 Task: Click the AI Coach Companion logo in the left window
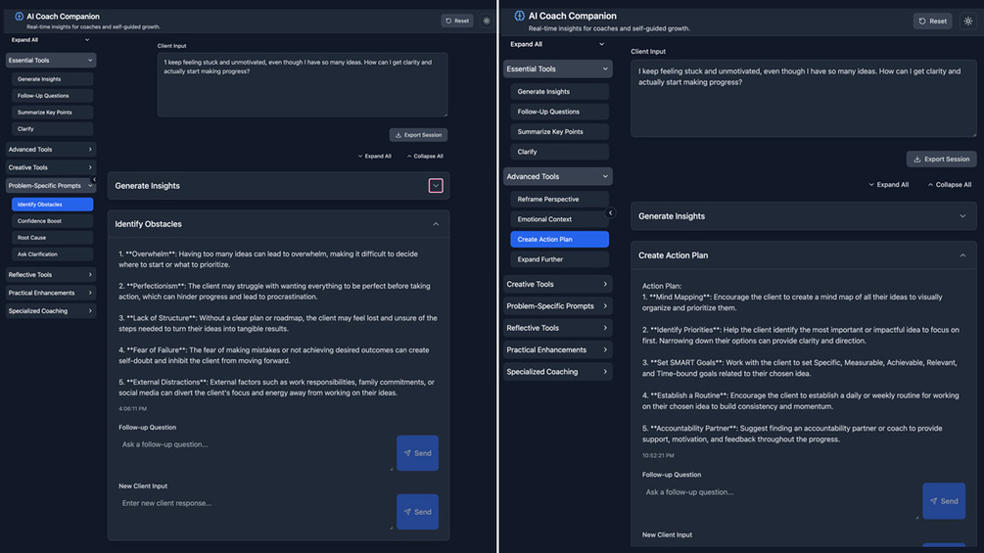coord(19,17)
